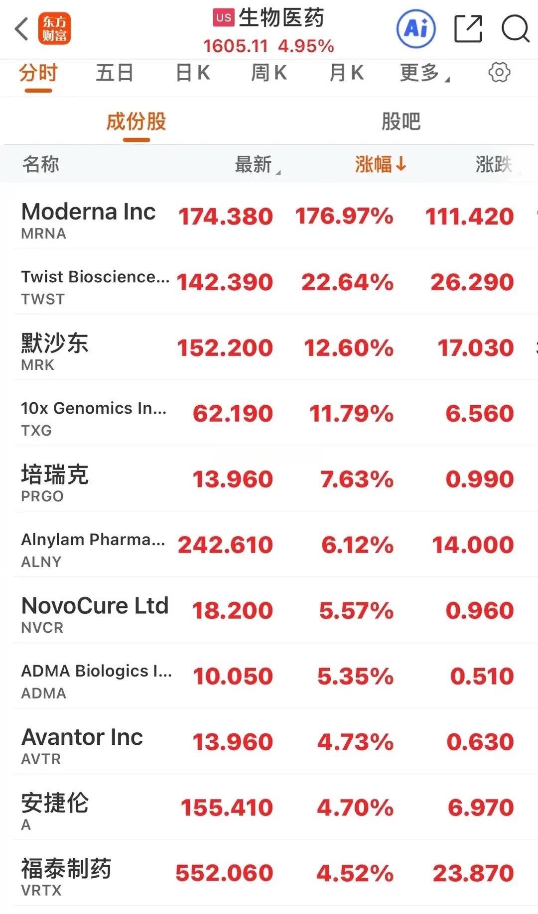Open the NovoCure Ltd row
Image resolution: width=538 pixels, height=914 pixels.
(269, 611)
